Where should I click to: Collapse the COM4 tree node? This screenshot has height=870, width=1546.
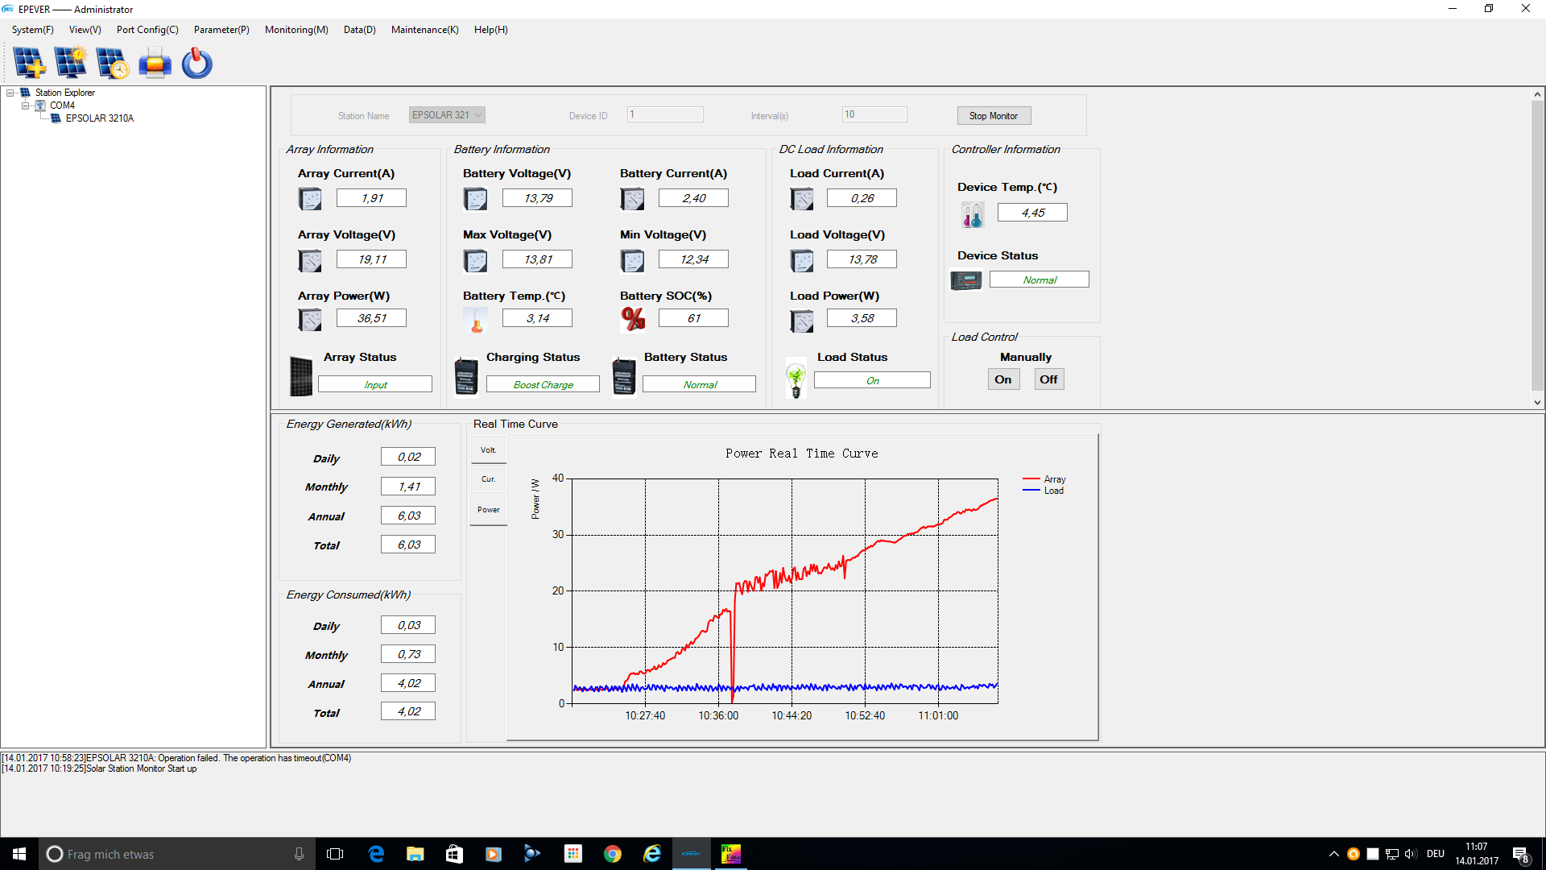click(25, 106)
